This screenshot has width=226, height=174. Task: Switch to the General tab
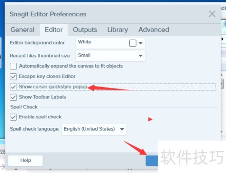23,30
